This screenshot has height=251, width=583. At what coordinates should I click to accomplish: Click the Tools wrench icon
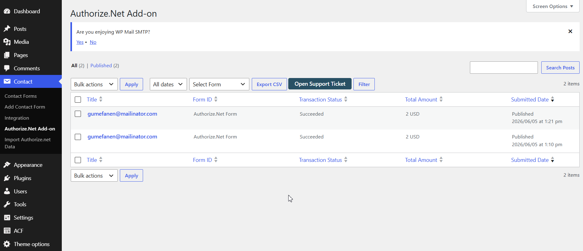(x=7, y=204)
